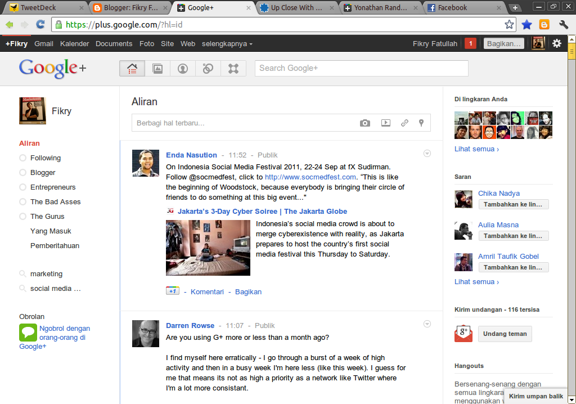Image resolution: width=576 pixels, height=404 pixels.
Task: Add a video using the play icon
Action: click(x=386, y=123)
